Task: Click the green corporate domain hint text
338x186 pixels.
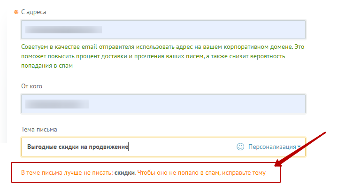Action: click(x=163, y=56)
